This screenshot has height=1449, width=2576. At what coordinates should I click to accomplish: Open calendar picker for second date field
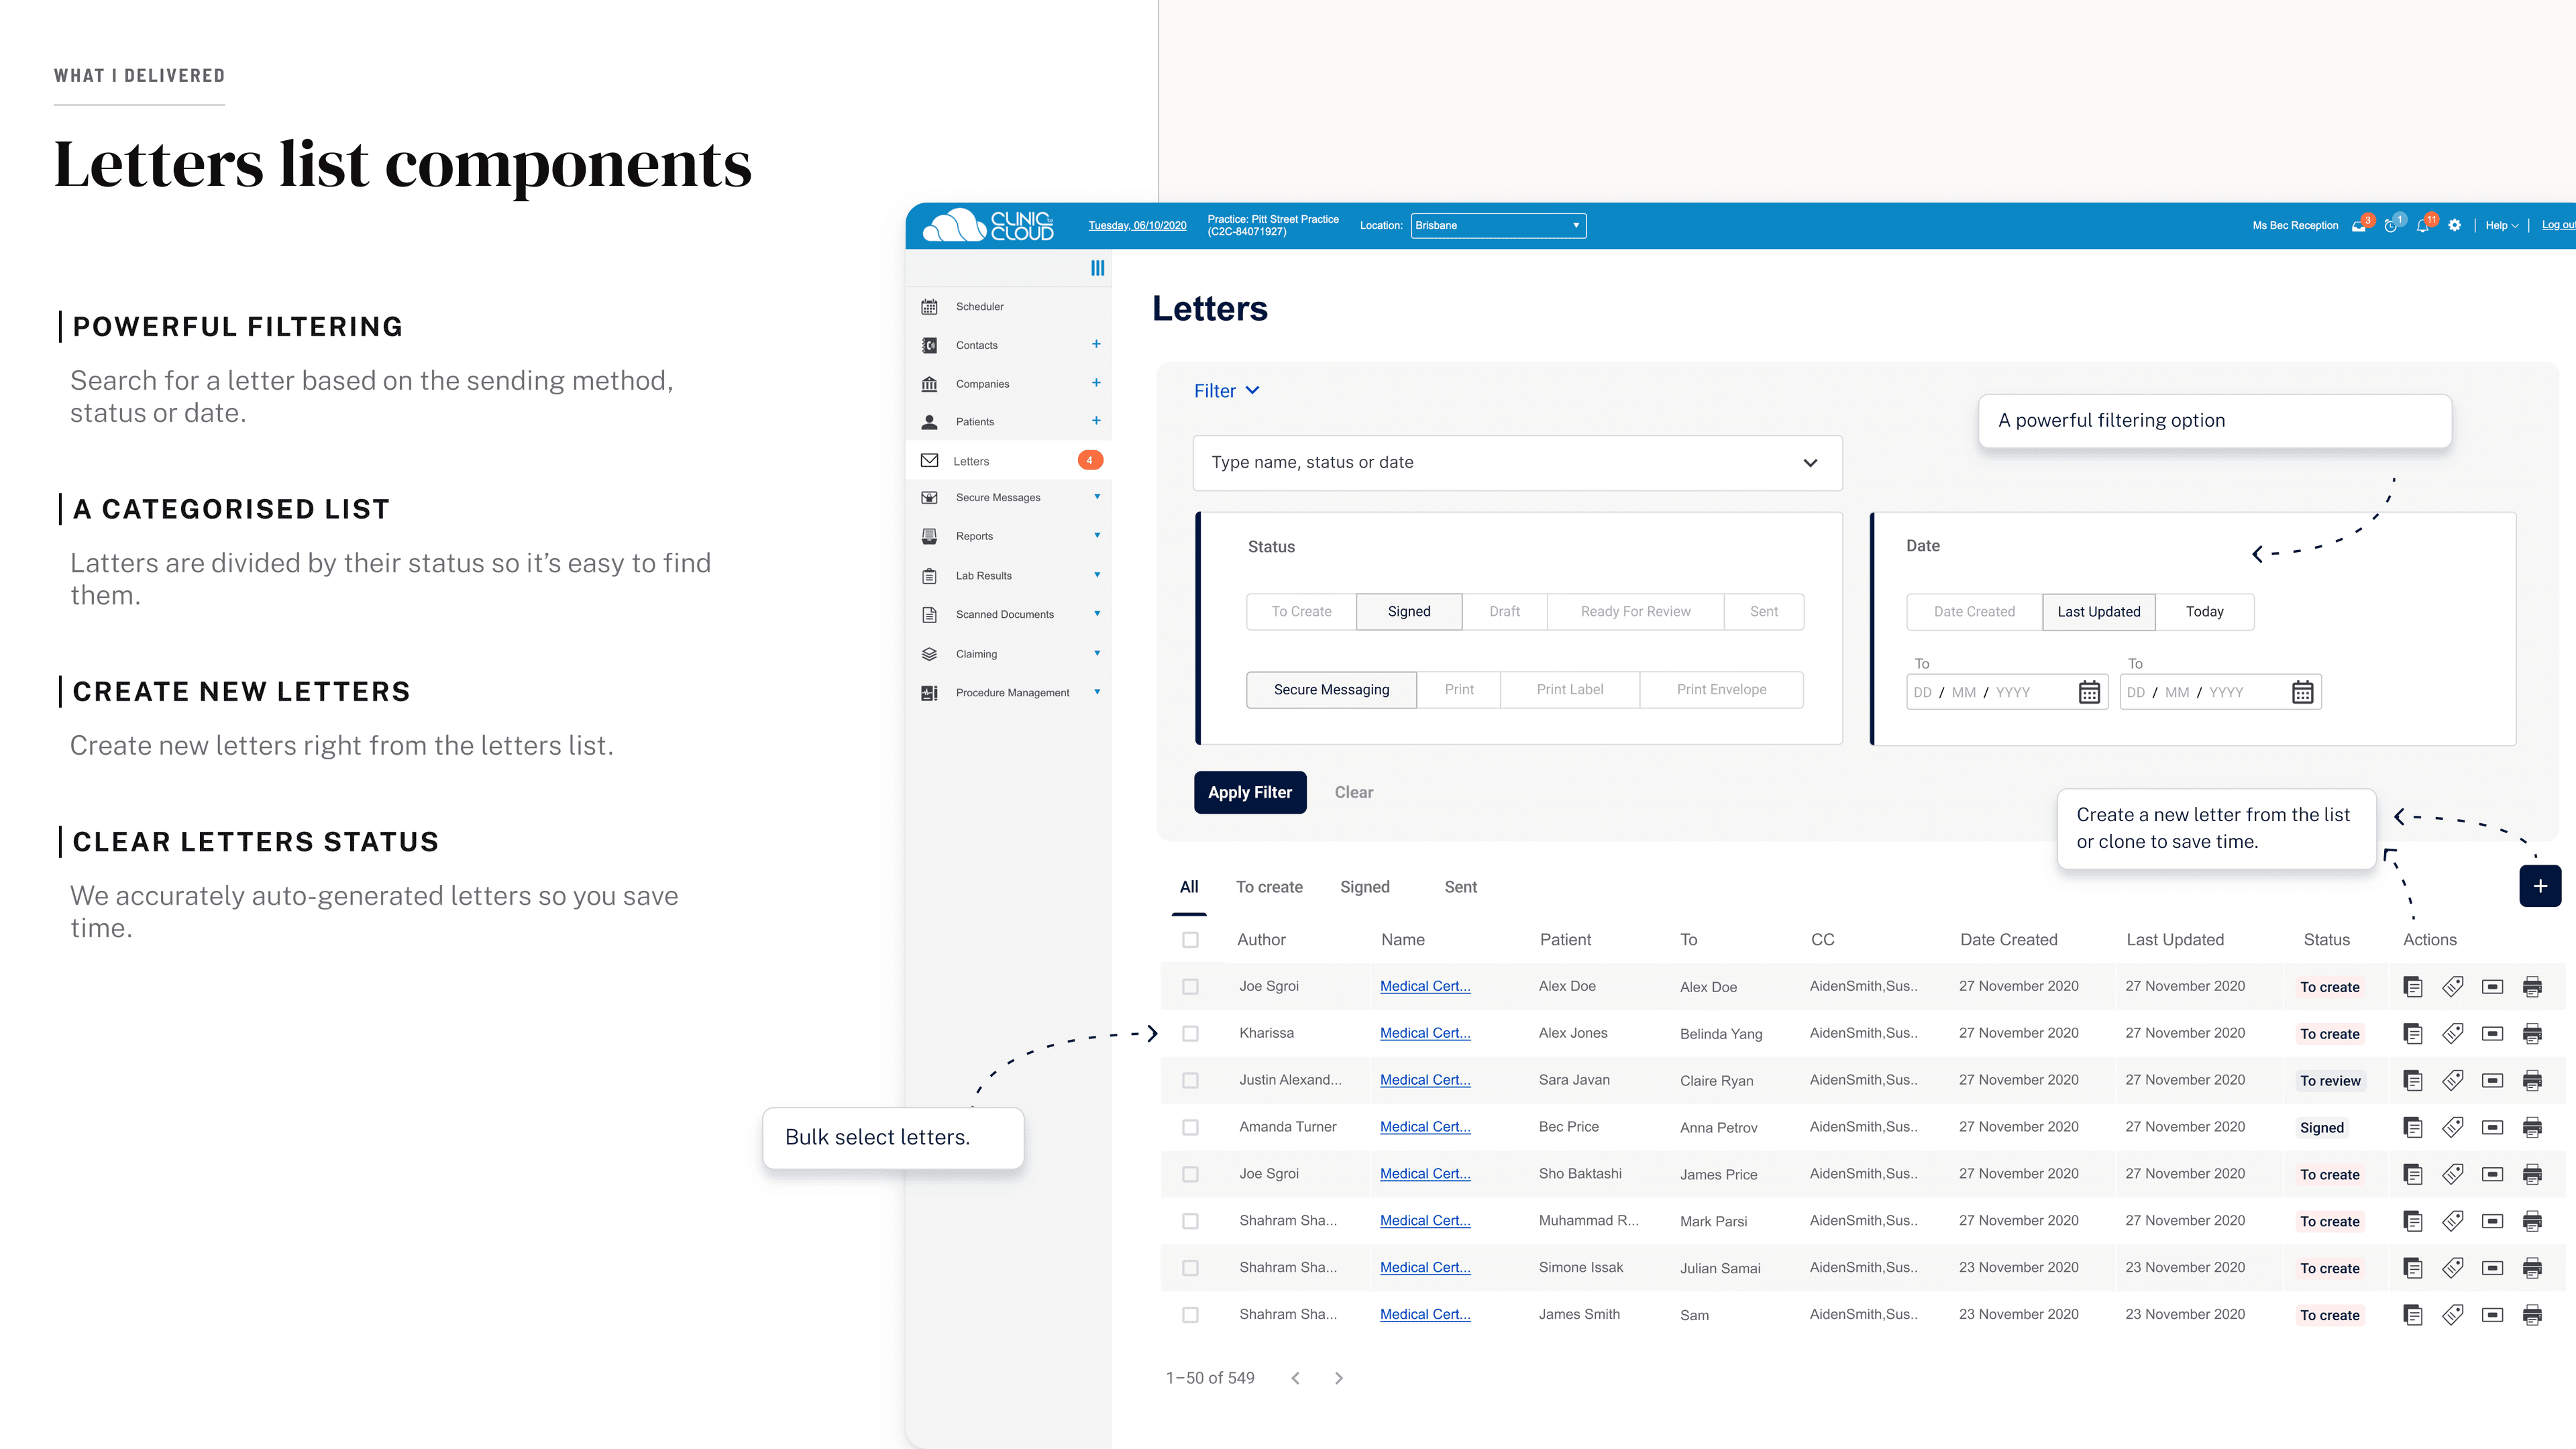(x=2302, y=692)
